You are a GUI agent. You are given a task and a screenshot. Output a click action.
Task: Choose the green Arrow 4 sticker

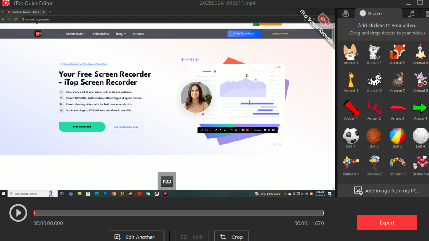(x=420, y=108)
